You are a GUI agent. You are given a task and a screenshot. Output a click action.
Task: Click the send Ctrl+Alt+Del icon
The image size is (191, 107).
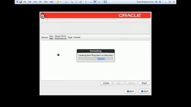click(66, 2)
